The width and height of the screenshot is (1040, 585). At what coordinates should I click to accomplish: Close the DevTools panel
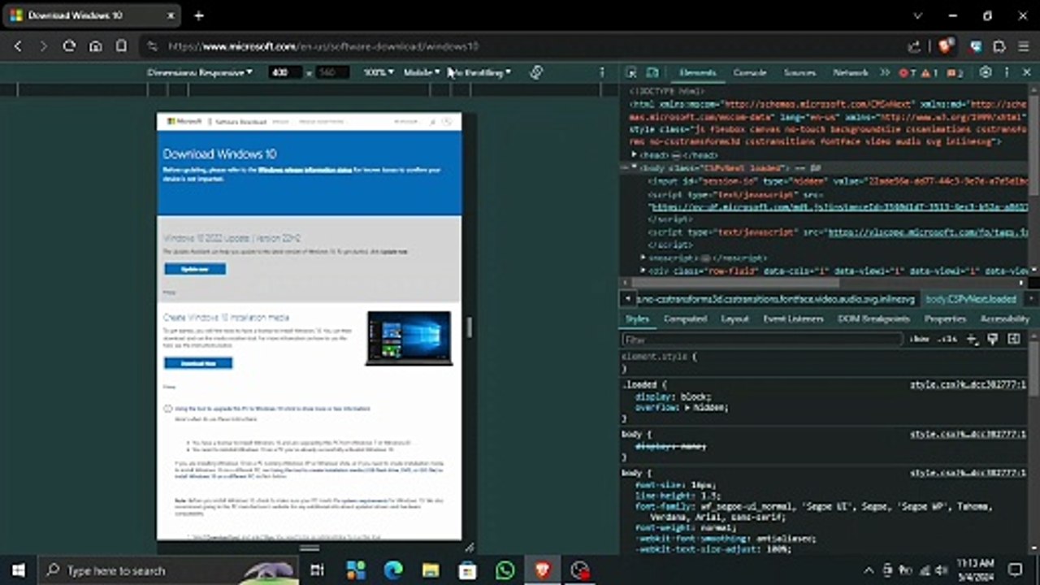click(1027, 72)
